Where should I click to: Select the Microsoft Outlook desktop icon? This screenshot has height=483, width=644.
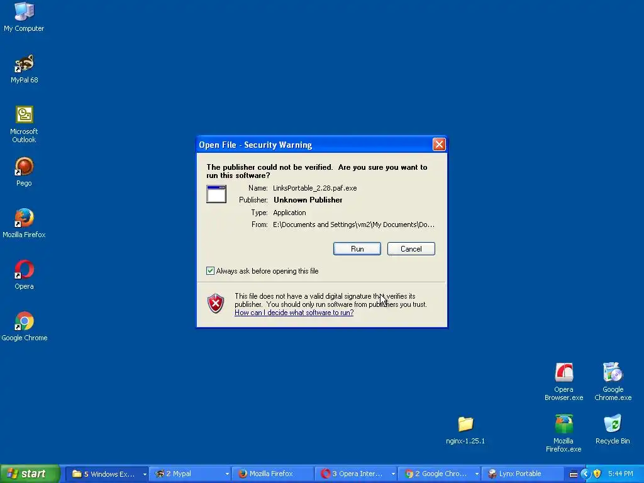coord(24,124)
